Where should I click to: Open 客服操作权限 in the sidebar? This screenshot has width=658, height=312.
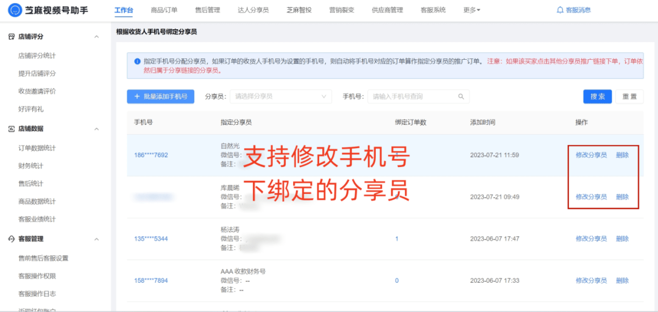click(x=37, y=276)
